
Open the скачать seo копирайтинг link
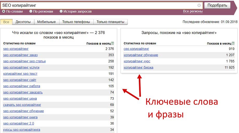point(22,105)
